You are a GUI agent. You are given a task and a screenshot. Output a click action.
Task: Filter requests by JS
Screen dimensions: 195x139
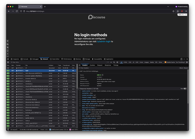pyautogui.click(x=133, y=62)
